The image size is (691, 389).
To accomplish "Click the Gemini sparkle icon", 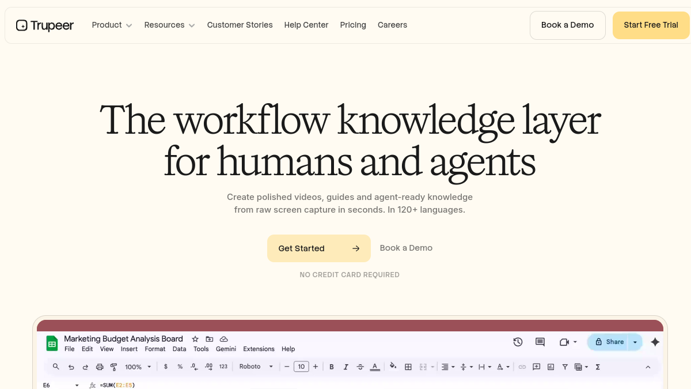I will [655, 342].
